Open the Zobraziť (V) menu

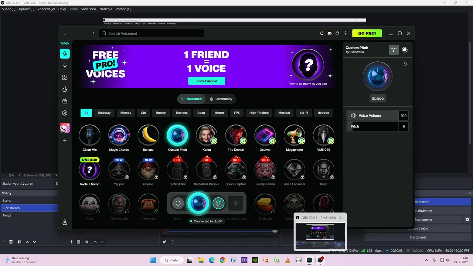click(x=46, y=9)
